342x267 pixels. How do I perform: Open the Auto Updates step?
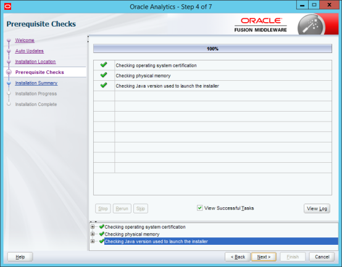point(30,51)
